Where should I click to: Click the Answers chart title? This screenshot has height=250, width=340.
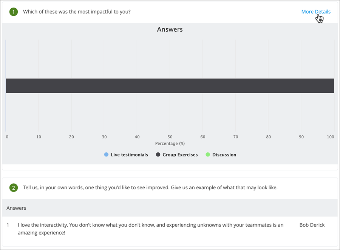tap(170, 29)
